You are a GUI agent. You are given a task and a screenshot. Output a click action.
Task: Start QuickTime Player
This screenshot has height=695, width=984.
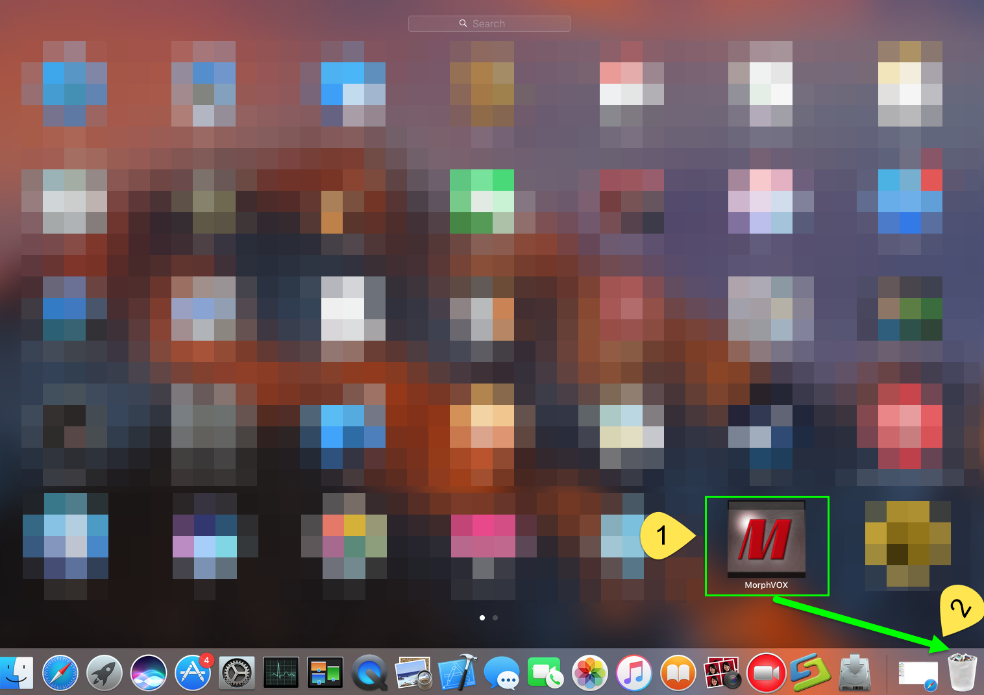click(369, 673)
